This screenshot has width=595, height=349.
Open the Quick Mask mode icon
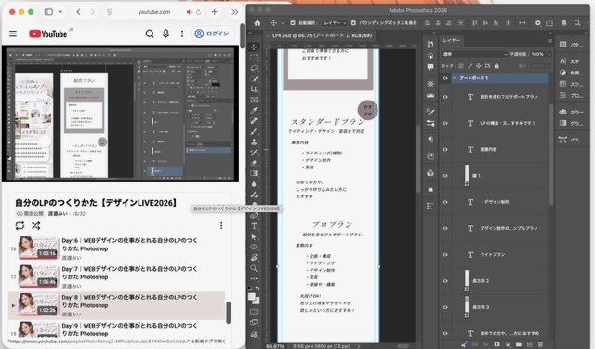coord(254,312)
